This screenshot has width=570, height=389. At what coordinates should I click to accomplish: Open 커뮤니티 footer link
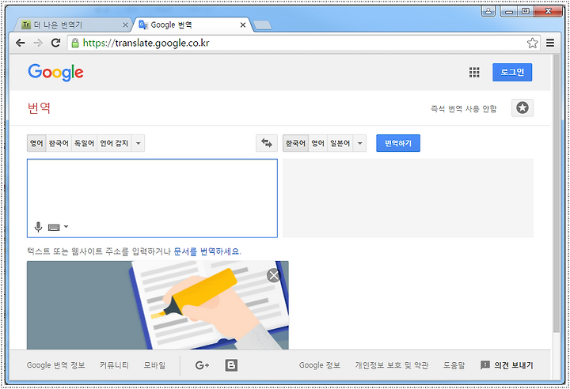[114, 365]
